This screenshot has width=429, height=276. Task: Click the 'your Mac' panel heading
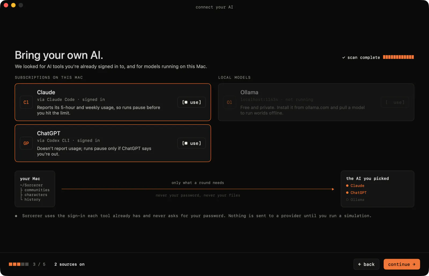pyautogui.click(x=30, y=179)
